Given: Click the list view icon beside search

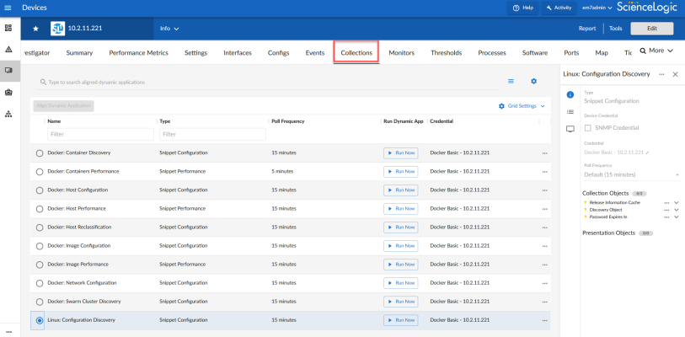Looking at the screenshot, I should click(511, 81).
